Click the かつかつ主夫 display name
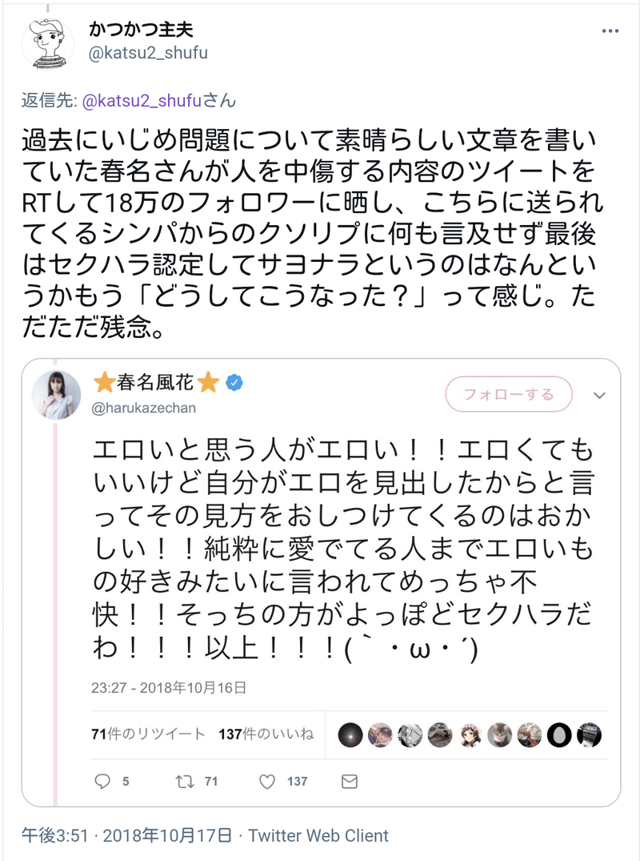This screenshot has height=861, width=640. (142, 30)
